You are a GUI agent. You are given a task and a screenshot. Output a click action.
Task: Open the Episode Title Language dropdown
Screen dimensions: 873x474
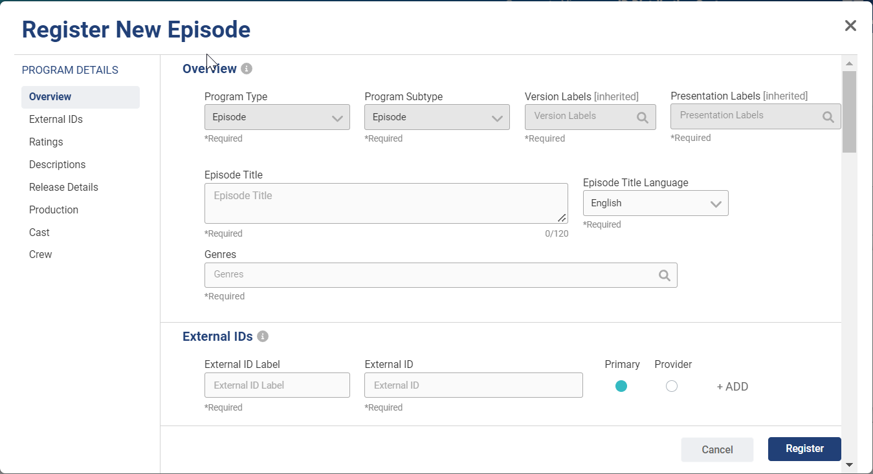click(655, 203)
